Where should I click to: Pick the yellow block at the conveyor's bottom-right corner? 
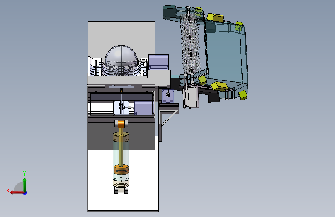point(243,95)
